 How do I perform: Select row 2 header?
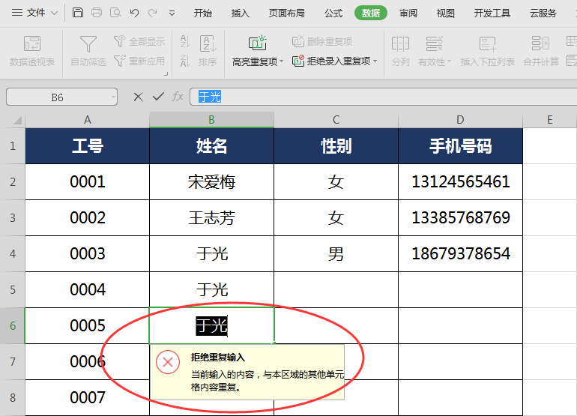click(13, 182)
